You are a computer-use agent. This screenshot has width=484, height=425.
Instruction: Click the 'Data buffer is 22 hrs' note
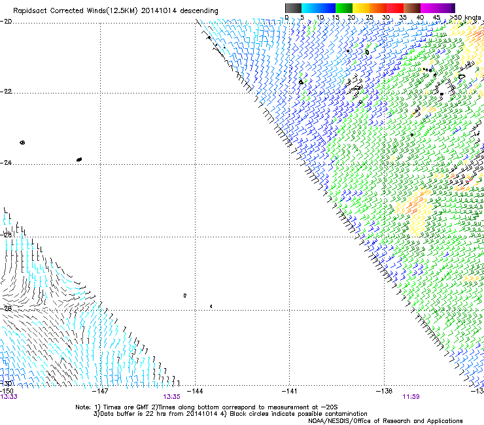pyautogui.click(x=230, y=414)
